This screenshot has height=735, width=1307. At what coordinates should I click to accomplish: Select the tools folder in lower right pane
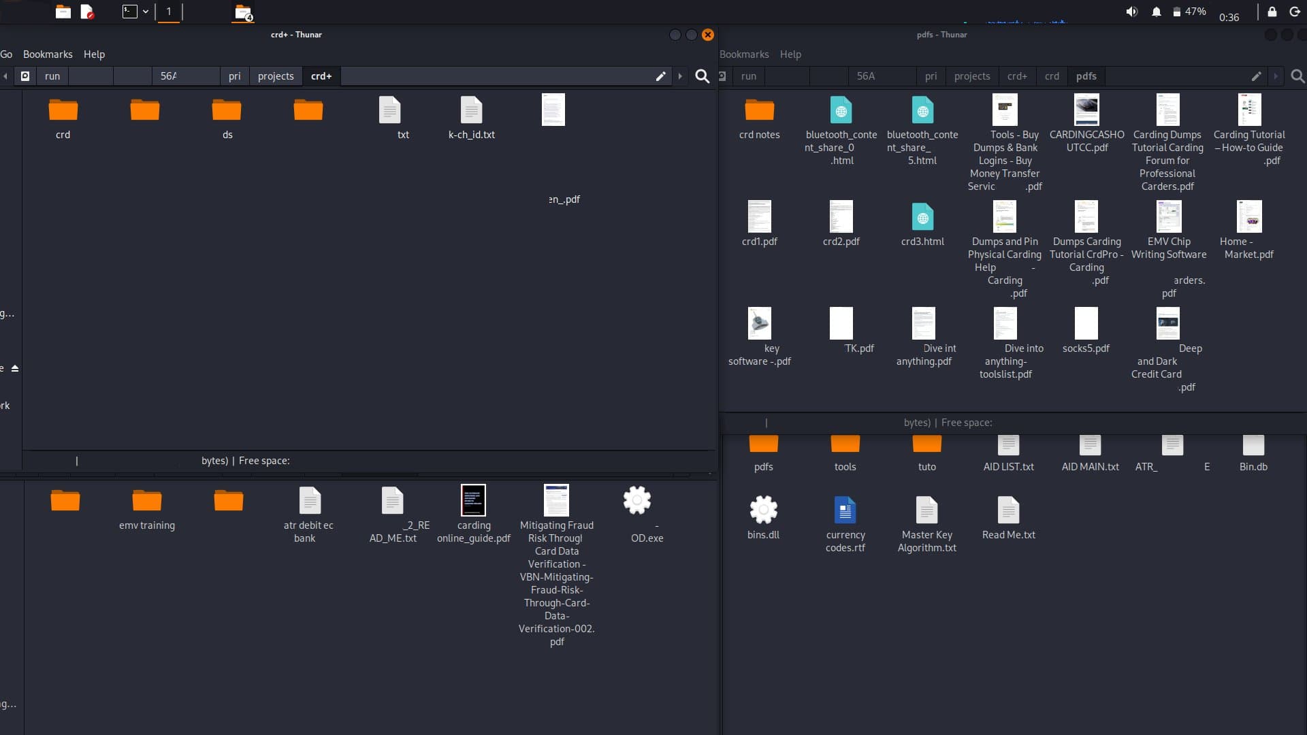[845, 453]
